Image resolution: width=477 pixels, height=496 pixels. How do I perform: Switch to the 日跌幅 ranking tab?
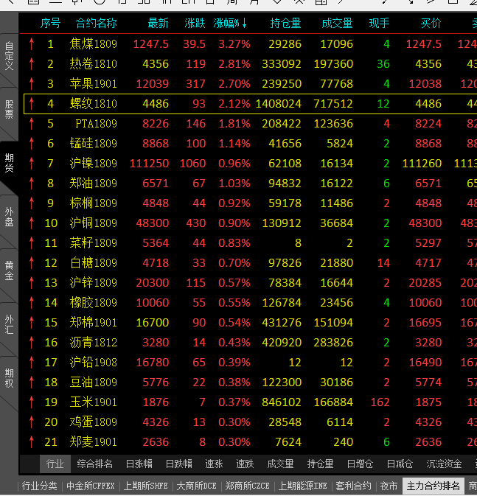click(x=179, y=464)
